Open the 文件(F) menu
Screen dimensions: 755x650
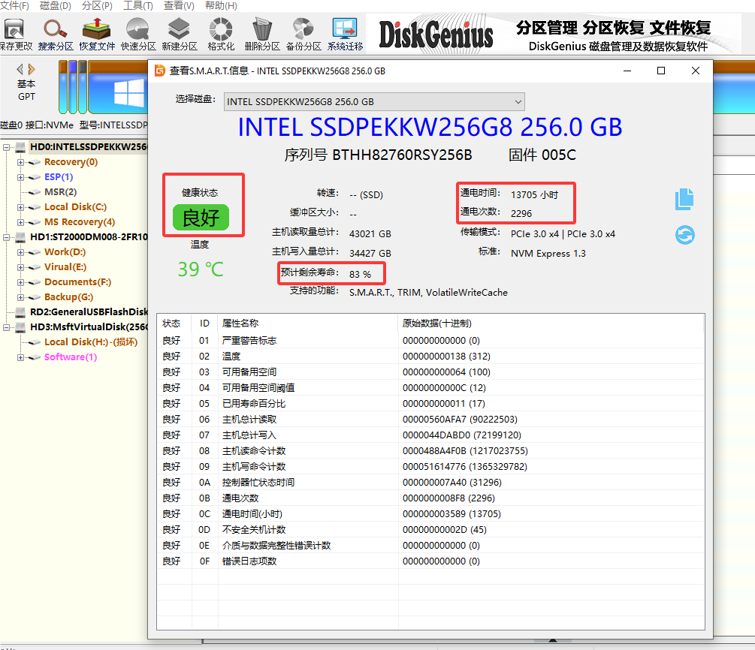[x=14, y=6]
